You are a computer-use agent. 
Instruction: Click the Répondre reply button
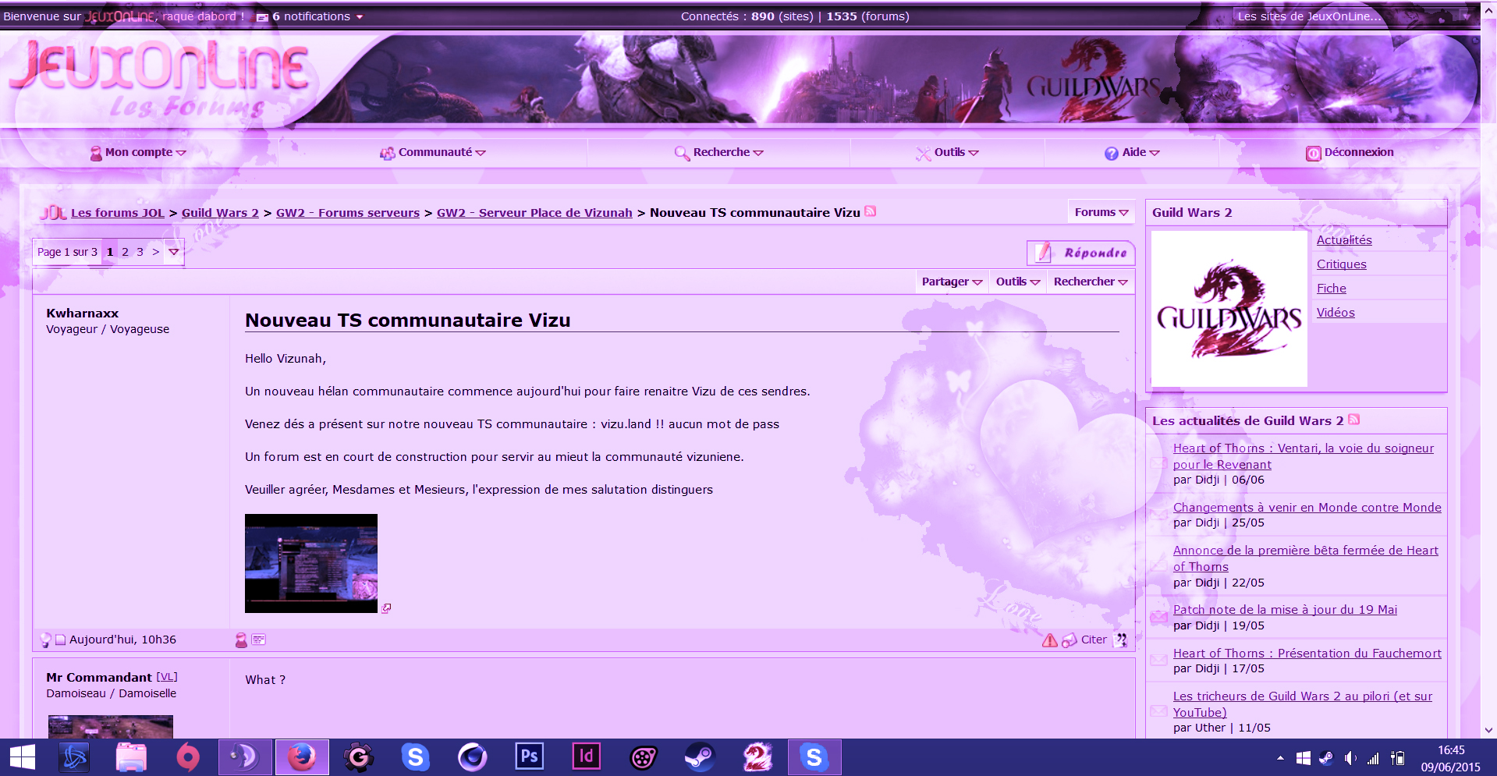[x=1081, y=253]
